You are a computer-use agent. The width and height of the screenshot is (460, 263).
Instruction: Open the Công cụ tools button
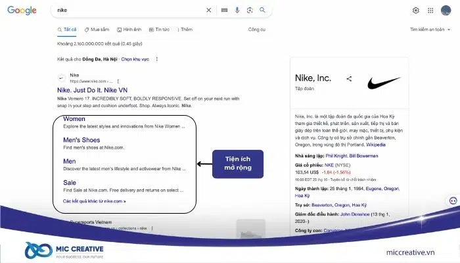click(257, 30)
